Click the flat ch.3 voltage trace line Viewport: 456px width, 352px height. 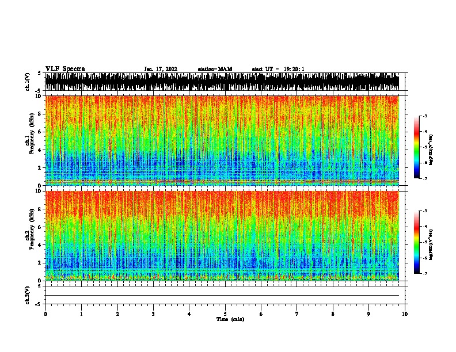coord(222,296)
